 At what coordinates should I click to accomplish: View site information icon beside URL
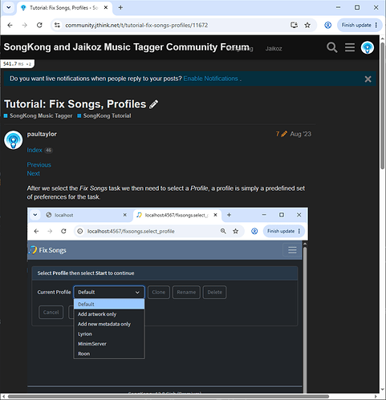pyautogui.click(x=57, y=25)
